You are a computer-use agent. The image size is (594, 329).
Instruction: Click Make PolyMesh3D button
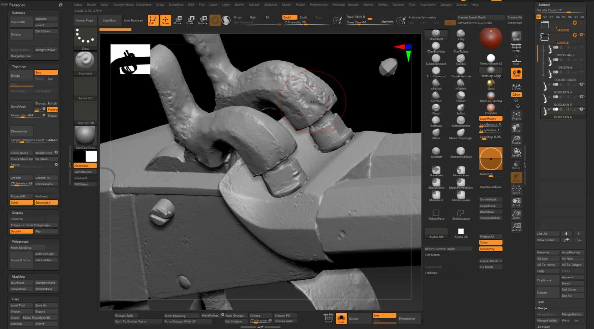(x=36, y=317)
